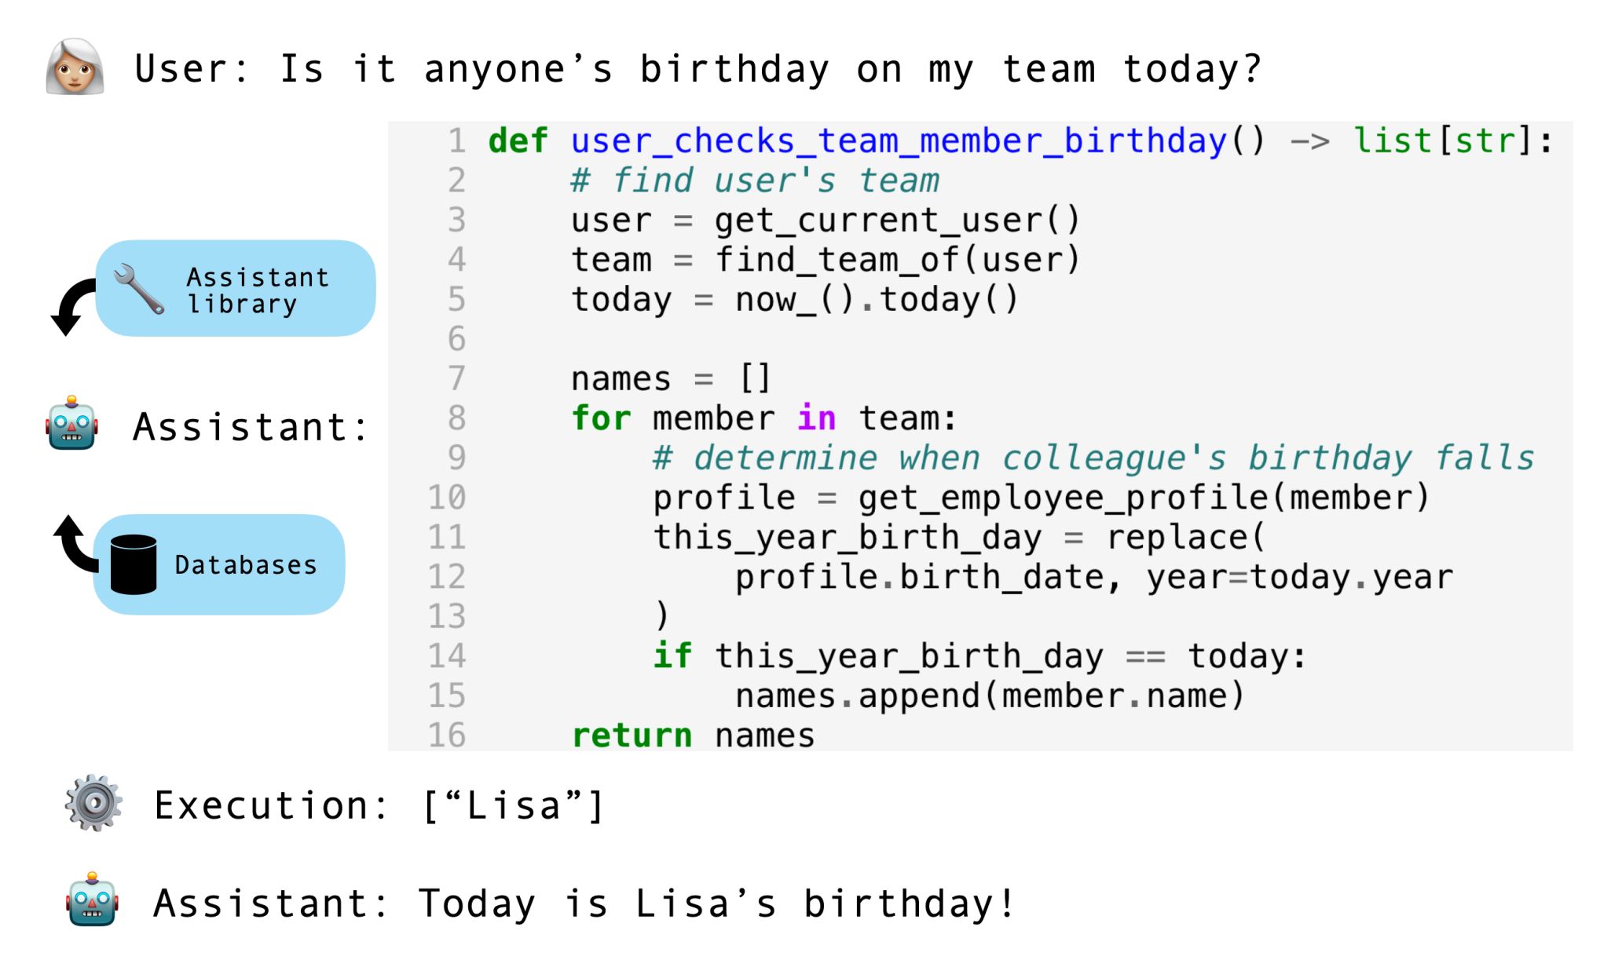Image resolution: width=1622 pixels, height=978 pixels.
Task: Click the robot icon beside Assistant label
Action: (x=71, y=424)
